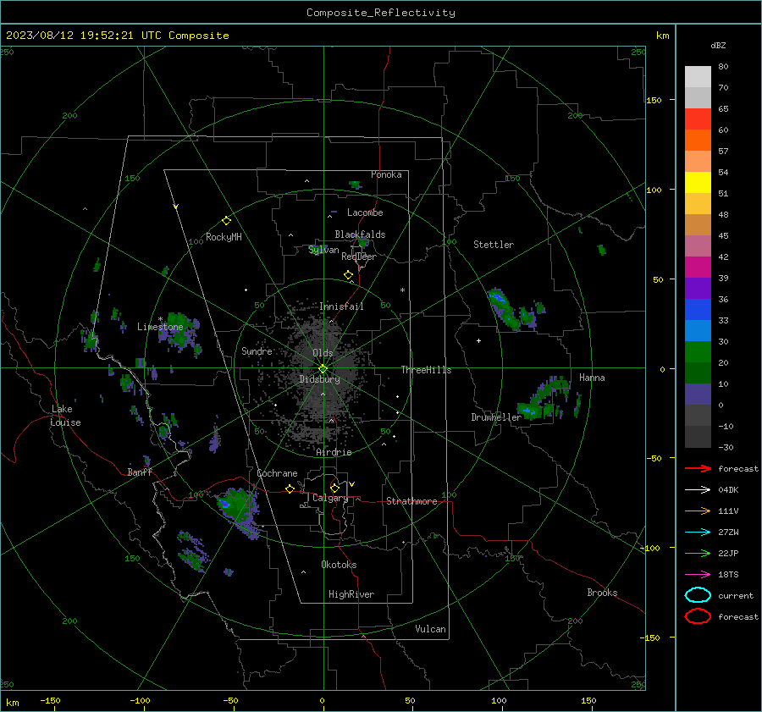Select the Banff label
The height and width of the screenshot is (712, 762).
[x=140, y=472]
